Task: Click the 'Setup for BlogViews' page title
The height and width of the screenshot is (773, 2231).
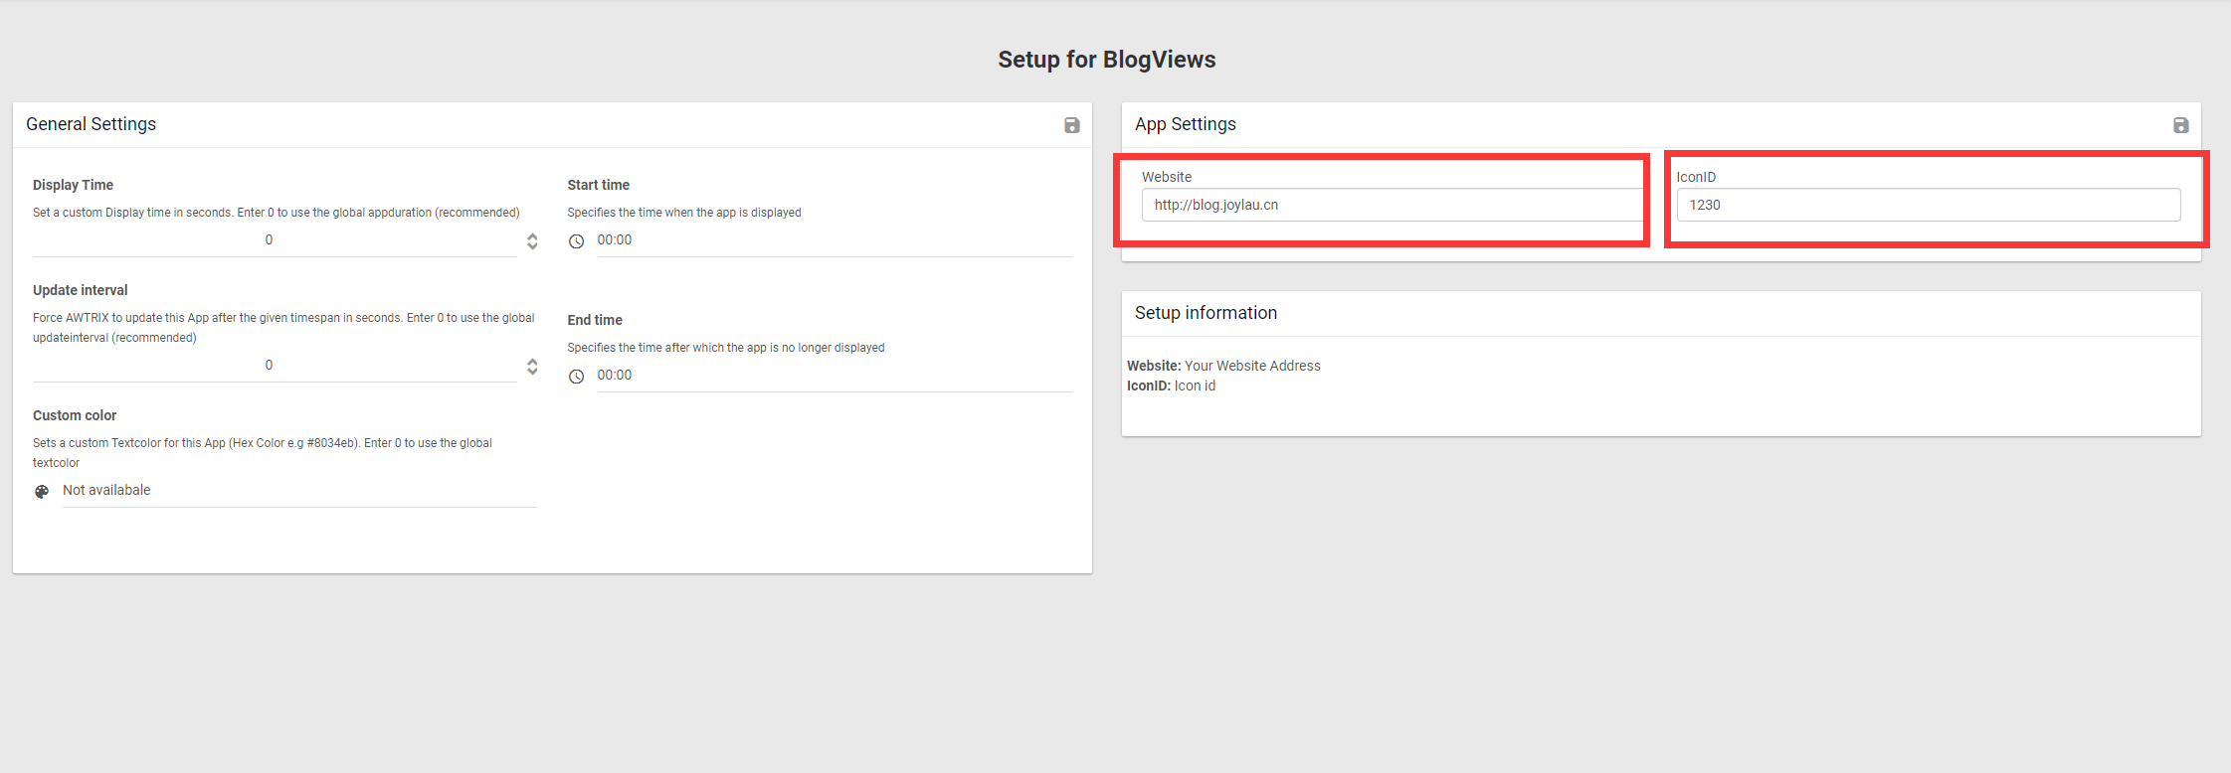Action: coord(1106,60)
